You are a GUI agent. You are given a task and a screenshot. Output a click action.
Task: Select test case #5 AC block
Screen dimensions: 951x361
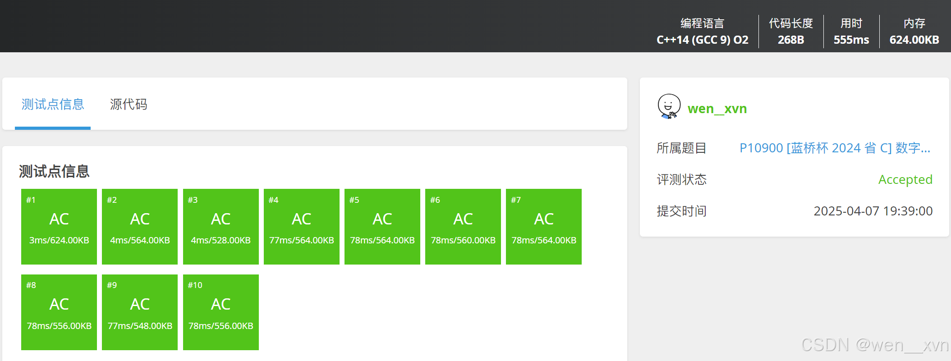tap(382, 227)
